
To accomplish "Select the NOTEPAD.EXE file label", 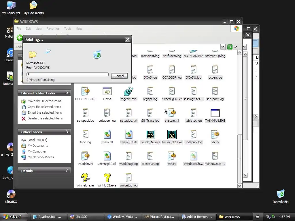I will click(193, 56).
